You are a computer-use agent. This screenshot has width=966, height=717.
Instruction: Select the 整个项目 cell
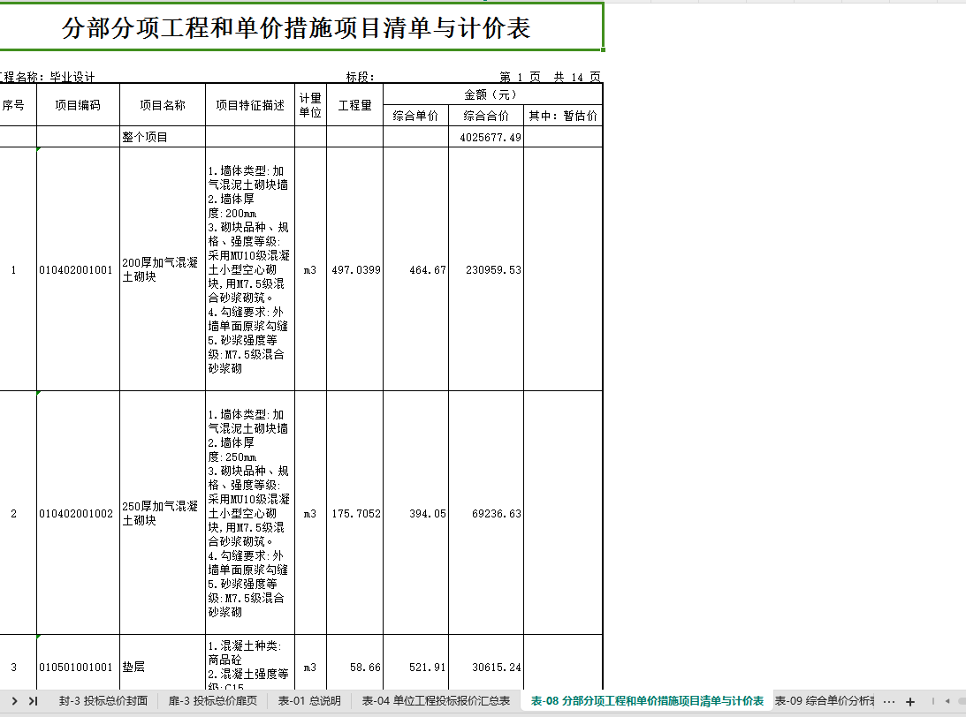pos(163,137)
